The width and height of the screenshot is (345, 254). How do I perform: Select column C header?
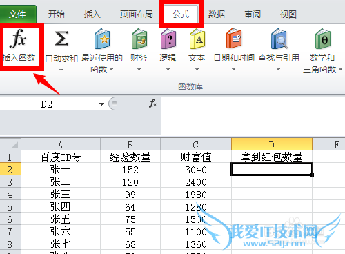coord(196,145)
